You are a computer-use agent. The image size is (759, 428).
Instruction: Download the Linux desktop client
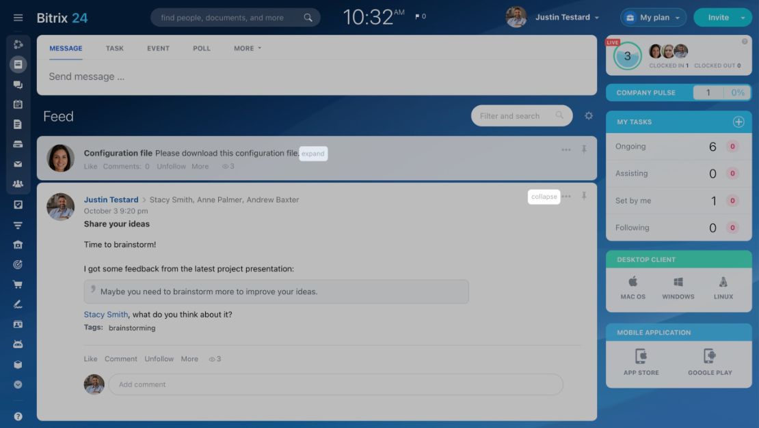723,288
